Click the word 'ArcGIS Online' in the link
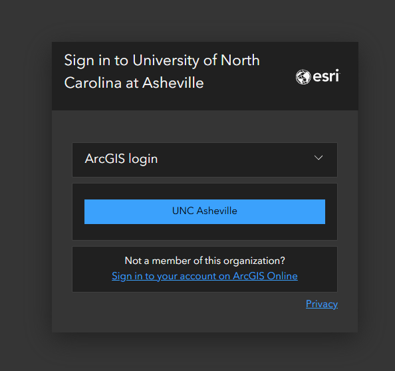This screenshot has height=371, width=395. pyautogui.click(x=265, y=276)
